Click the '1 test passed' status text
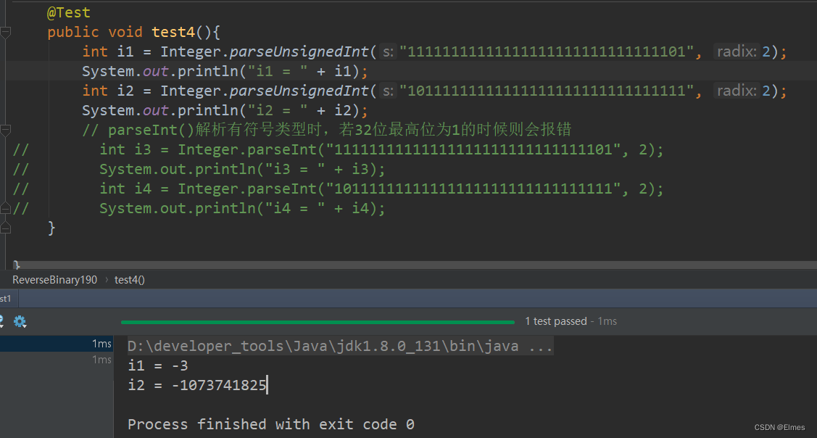This screenshot has width=817, height=438. (556, 321)
